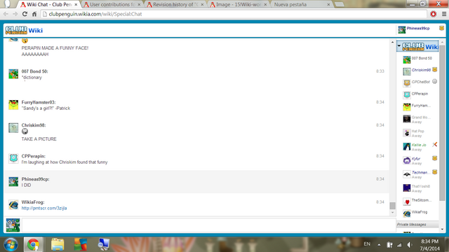Viewport: 449px width, 252px height.
Task: Show hidden system tray icons arrow
Action: pyautogui.click(x=379, y=244)
